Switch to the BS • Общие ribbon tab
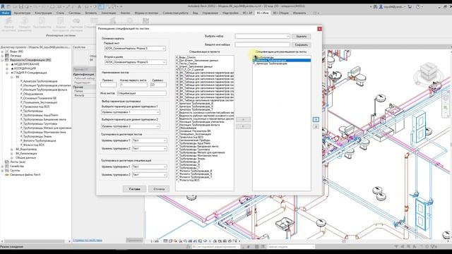 281,13
